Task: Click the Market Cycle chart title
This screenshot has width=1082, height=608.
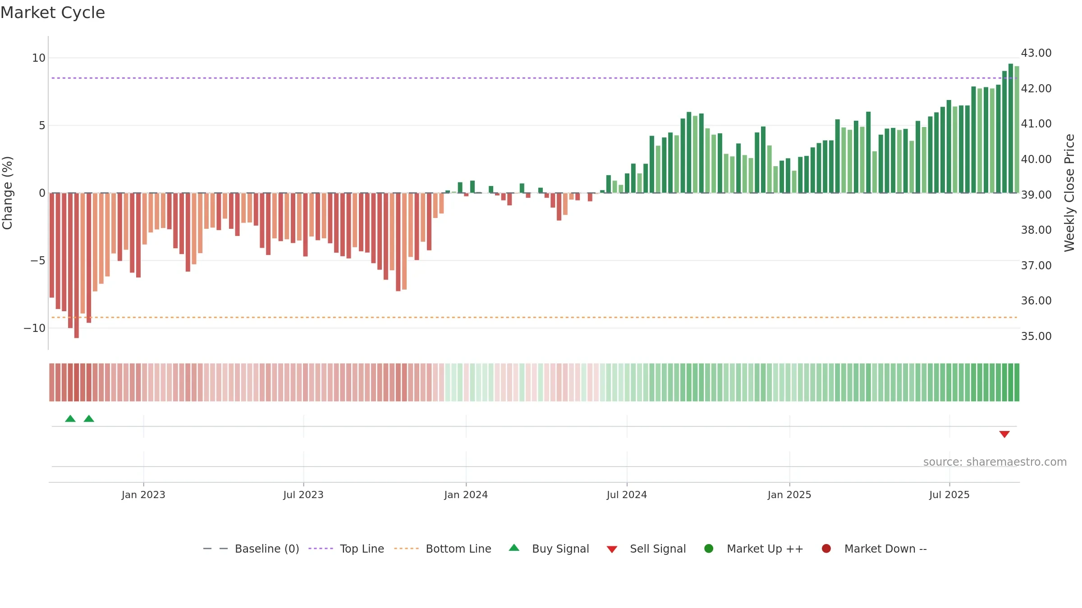Action: (x=53, y=13)
